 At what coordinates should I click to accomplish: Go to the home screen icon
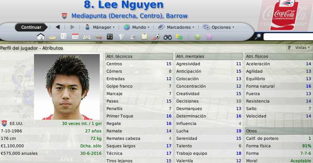point(40,37)
